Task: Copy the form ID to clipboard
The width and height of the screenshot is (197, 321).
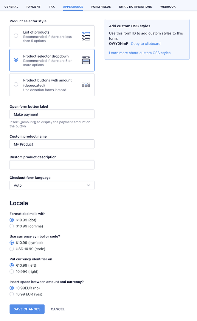Action: click(145, 44)
